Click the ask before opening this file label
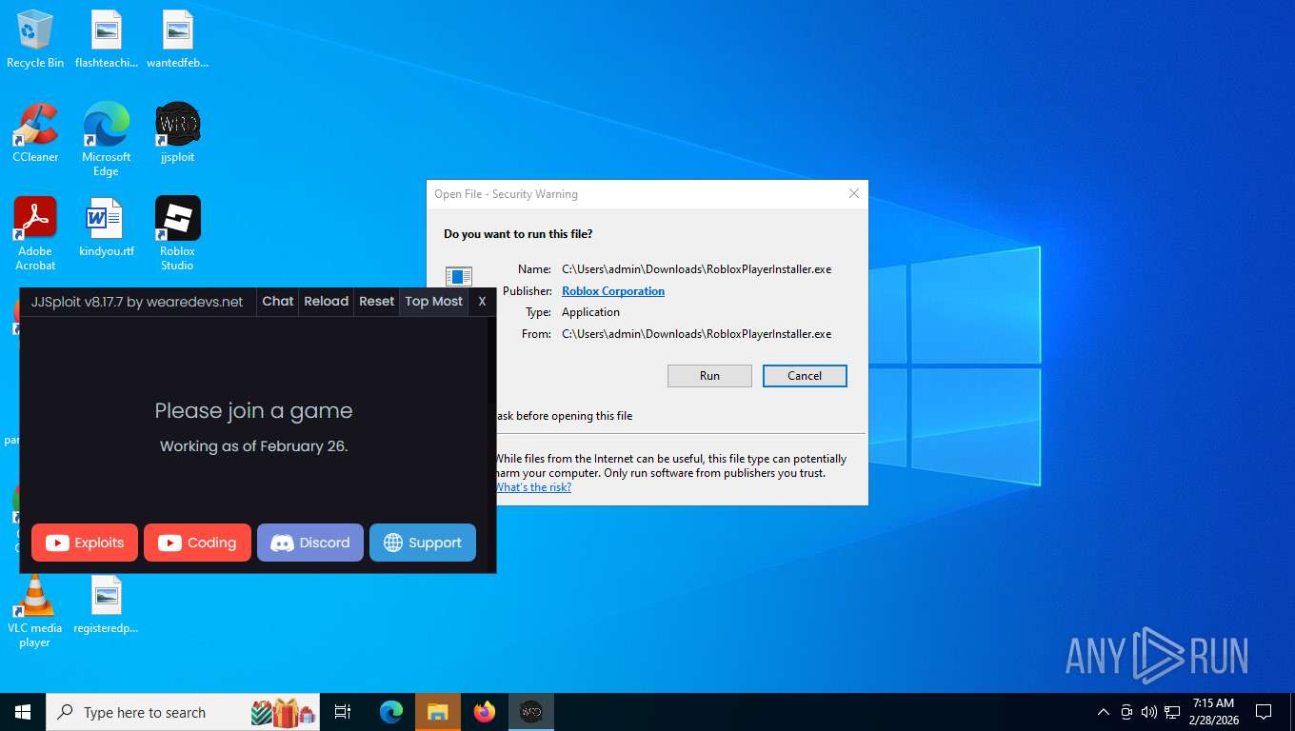 (x=564, y=416)
